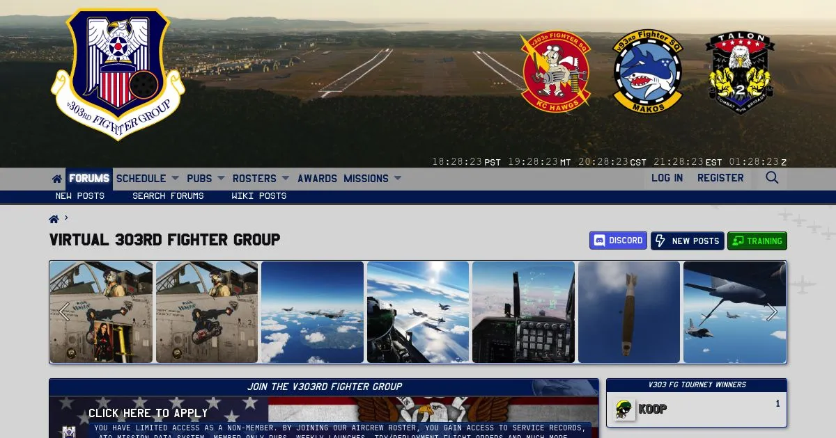836x438 pixels.
Task: Open Koop's avatar in tourney winners
Action: pos(625,409)
